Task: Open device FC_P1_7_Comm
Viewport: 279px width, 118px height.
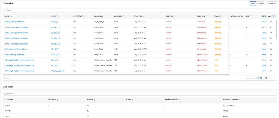Action: click(x=58, y=71)
